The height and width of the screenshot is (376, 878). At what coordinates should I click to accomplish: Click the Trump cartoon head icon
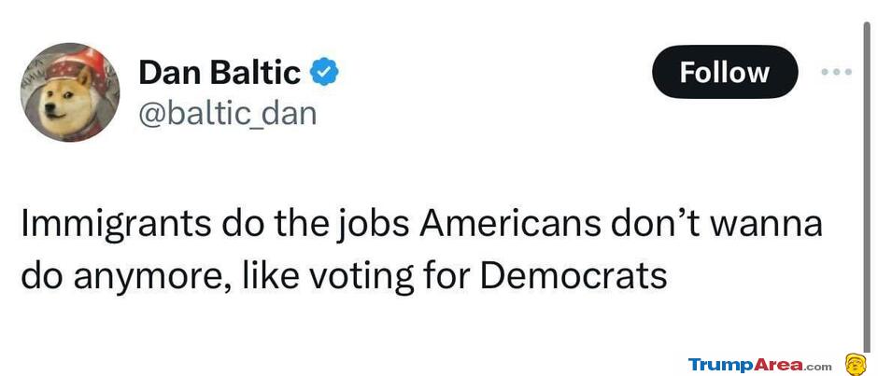coord(855,364)
